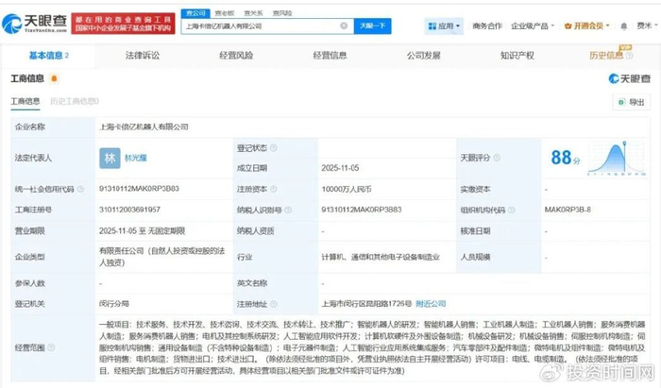
Task: Select the taxpayer ID value beside 纳税人识别号
Action: click(x=362, y=210)
